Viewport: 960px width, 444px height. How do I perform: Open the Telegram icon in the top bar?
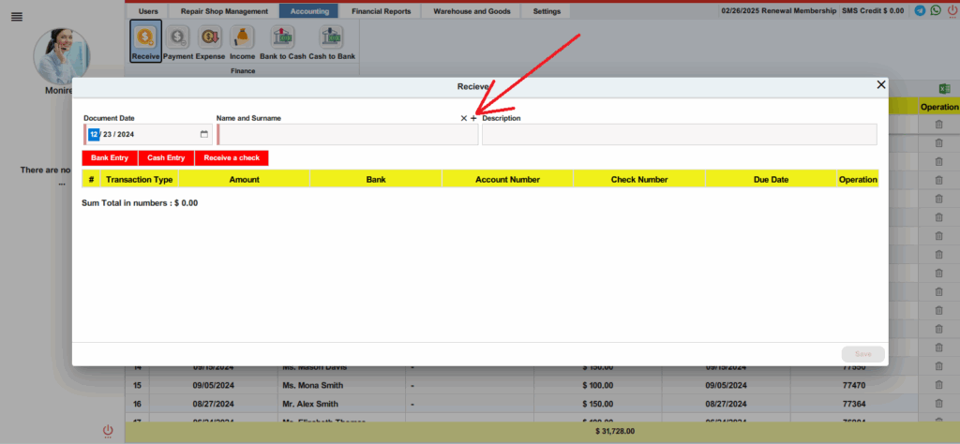[921, 10]
